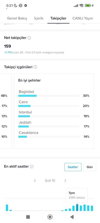Open the İçerik tab
The height and width of the screenshot is (223, 100).
[x=39, y=18]
